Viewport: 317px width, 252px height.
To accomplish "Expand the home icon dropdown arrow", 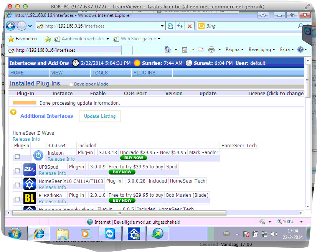I will coord(176,49).
